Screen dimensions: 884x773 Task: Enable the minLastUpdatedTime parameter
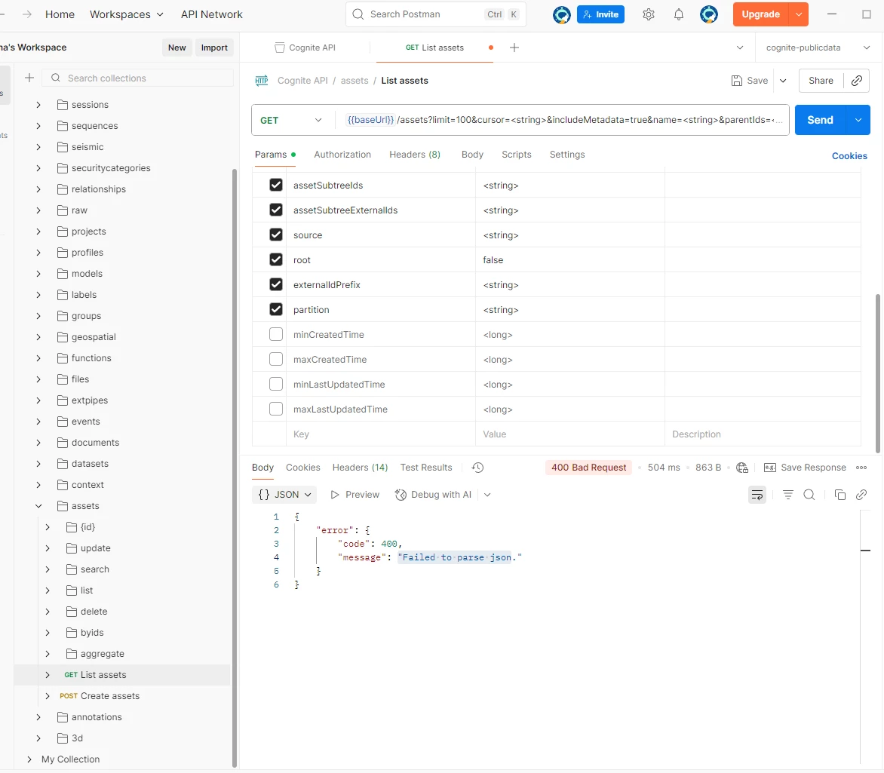coord(276,384)
